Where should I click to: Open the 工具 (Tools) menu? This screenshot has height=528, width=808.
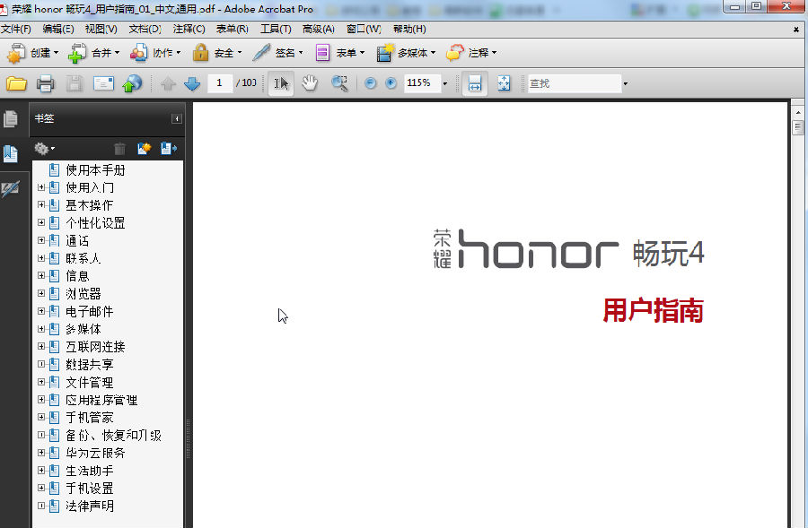tap(276, 28)
